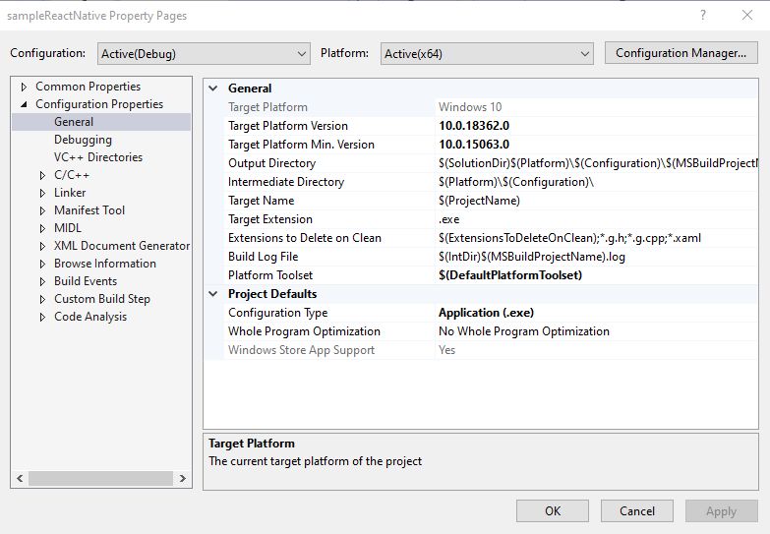Click the Configuration Manager button
Image resolution: width=770 pixels, height=534 pixels.
(x=681, y=52)
